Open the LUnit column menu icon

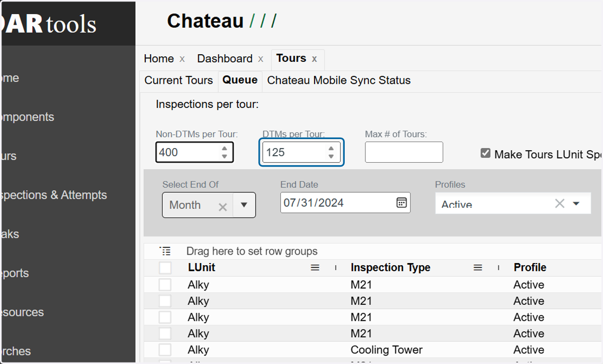[315, 268]
